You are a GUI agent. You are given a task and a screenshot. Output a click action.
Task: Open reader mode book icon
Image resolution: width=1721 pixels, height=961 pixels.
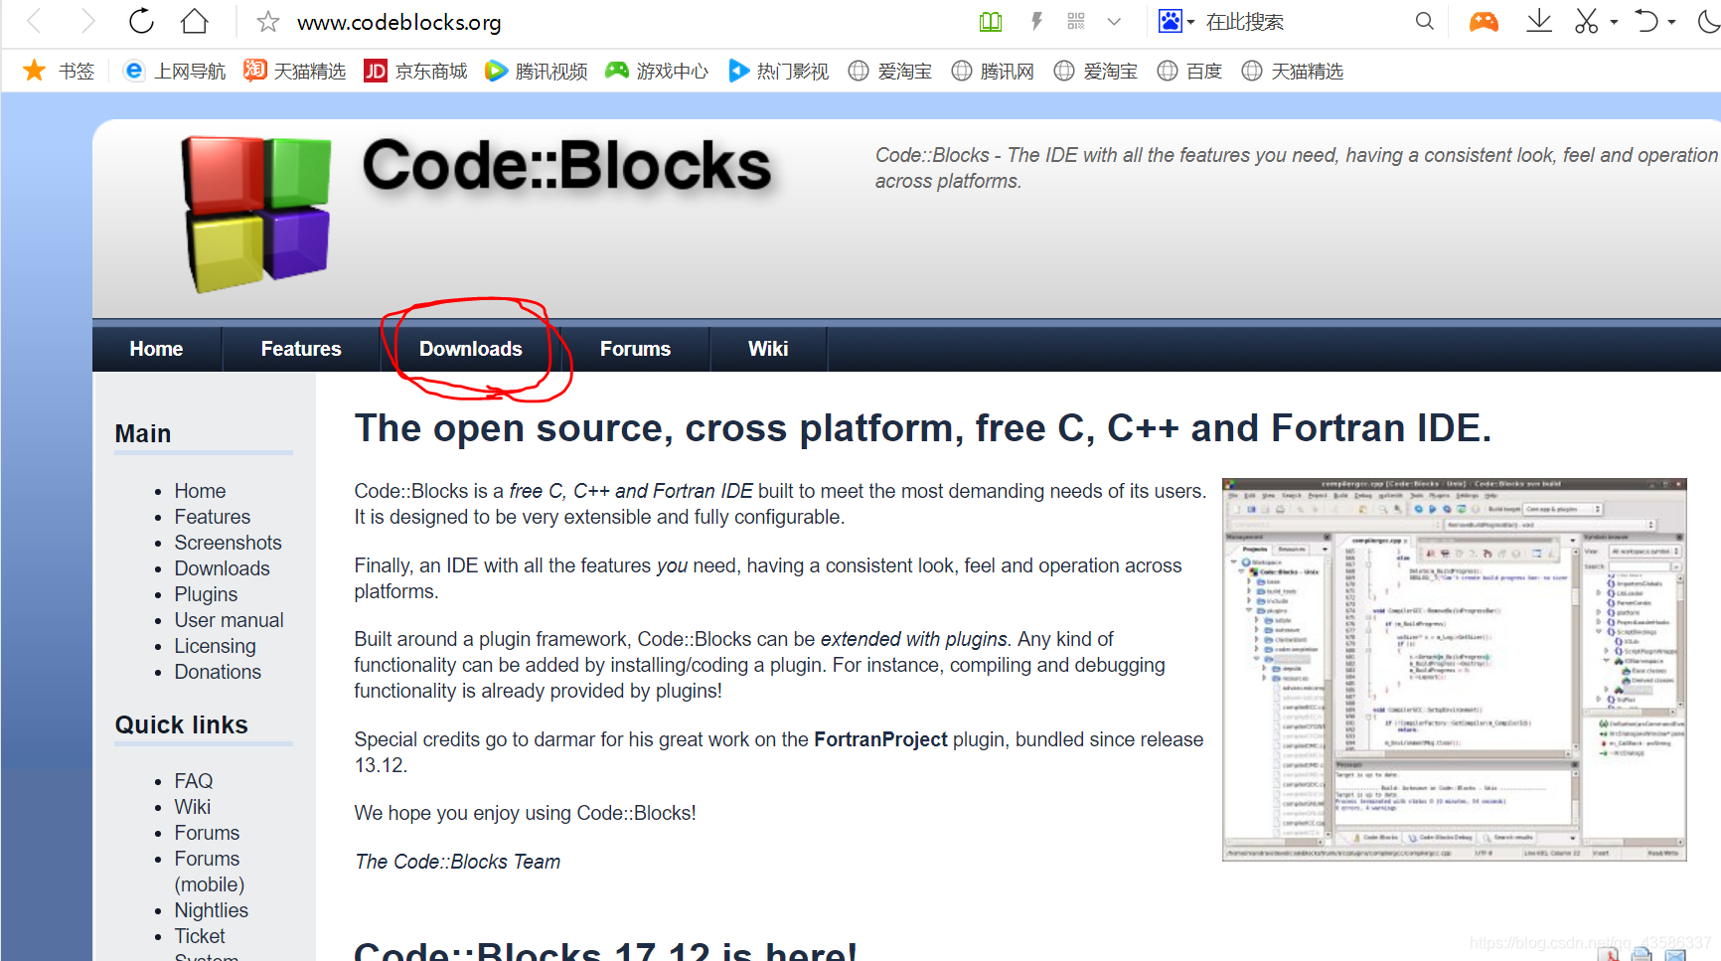[991, 22]
